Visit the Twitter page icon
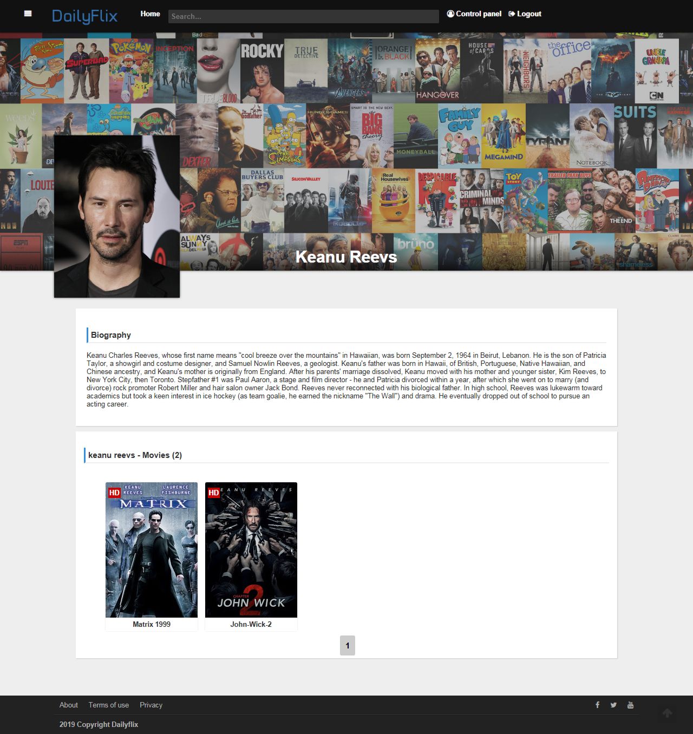This screenshot has width=693, height=734. pyautogui.click(x=613, y=705)
